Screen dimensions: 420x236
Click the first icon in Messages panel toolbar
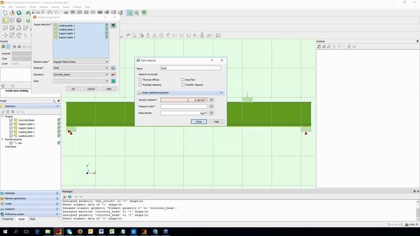(64, 197)
